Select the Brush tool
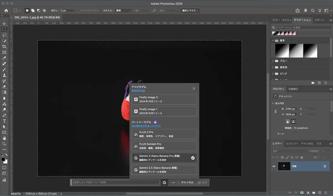This screenshot has width=333, height=196. [x=4, y=69]
